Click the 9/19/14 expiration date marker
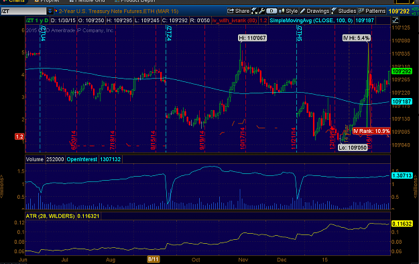 point(202,140)
